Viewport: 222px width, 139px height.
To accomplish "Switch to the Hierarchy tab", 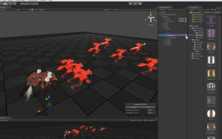I will (165, 7).
